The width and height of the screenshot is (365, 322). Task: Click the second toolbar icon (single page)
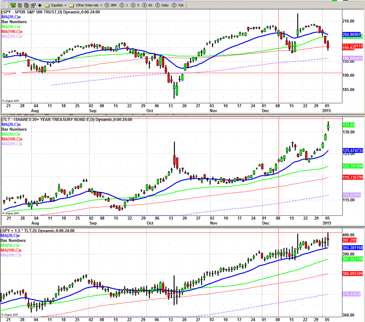click(20, 5)
